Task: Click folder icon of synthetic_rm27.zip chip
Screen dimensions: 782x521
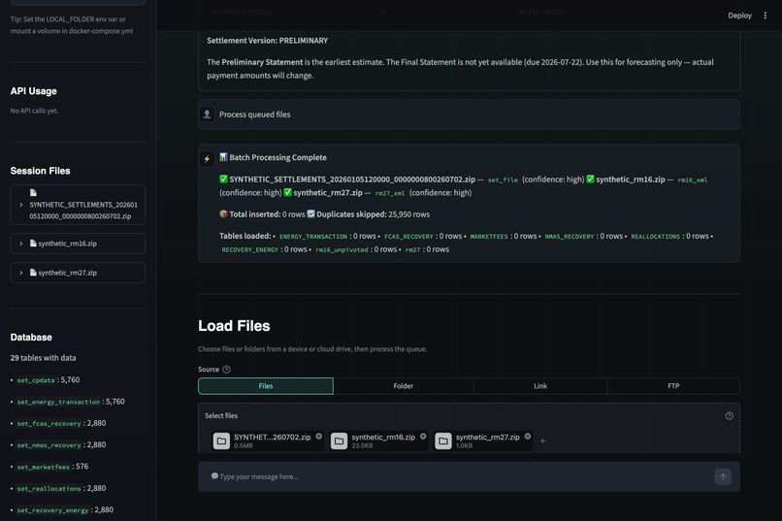Action: pyautogui.click(x=442, y=440)
